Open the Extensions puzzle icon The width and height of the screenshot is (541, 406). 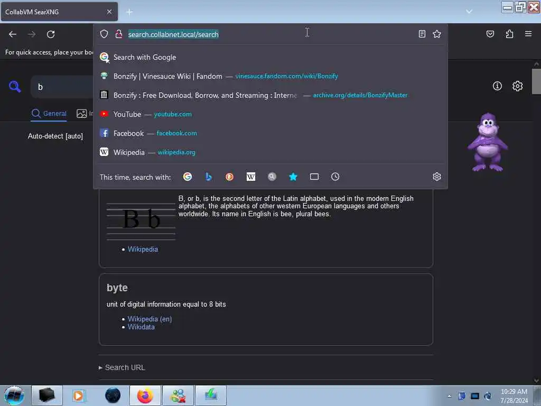[509, 34]
